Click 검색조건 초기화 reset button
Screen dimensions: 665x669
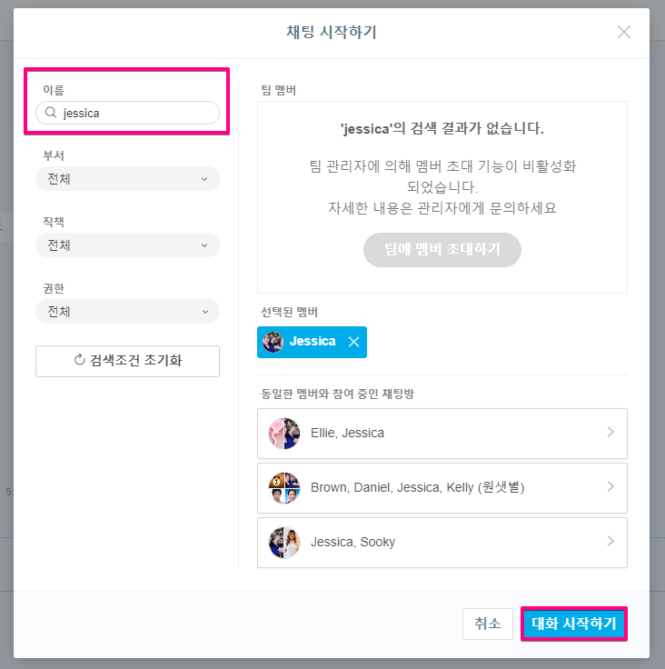point(127,360)
